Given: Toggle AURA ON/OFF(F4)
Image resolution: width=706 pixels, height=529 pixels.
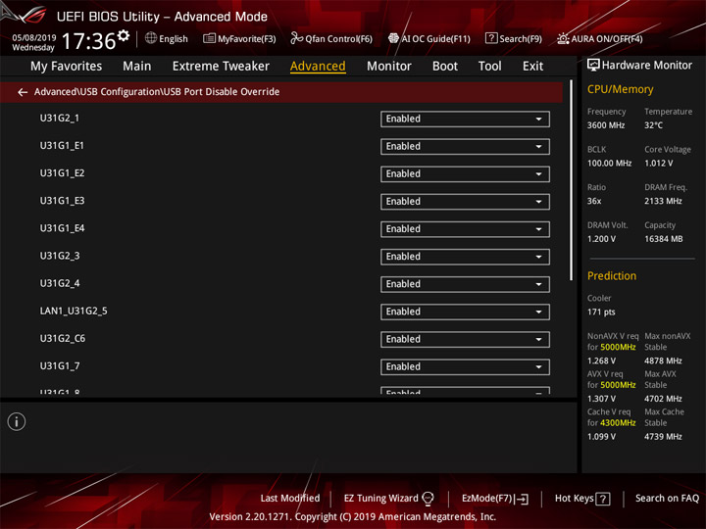Looking at the screenshot, I should (x=600, y=38).
